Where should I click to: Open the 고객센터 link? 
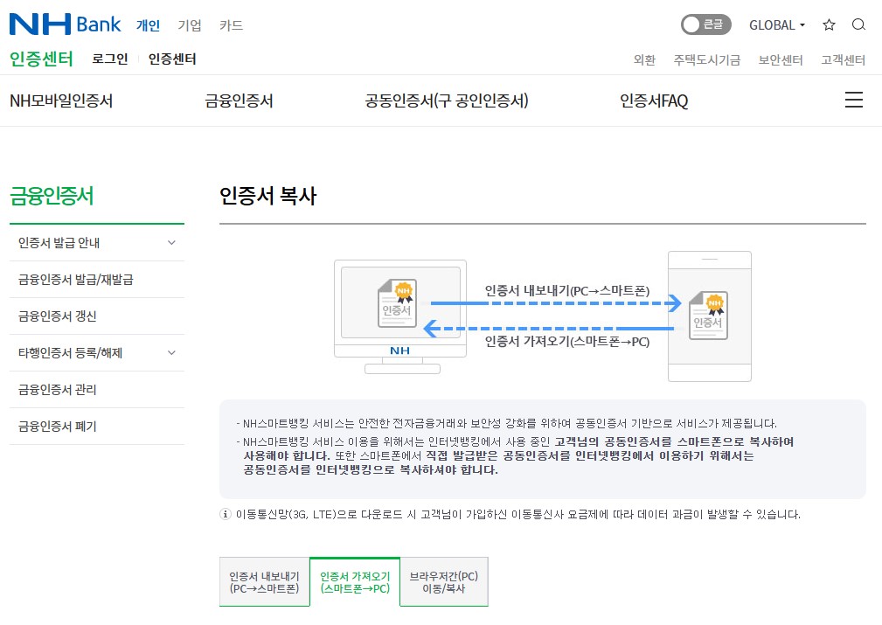pos(844,59)
